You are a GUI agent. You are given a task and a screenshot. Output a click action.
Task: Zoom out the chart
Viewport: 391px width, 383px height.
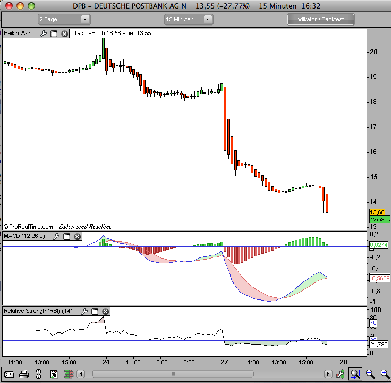[x=370, y=374]
